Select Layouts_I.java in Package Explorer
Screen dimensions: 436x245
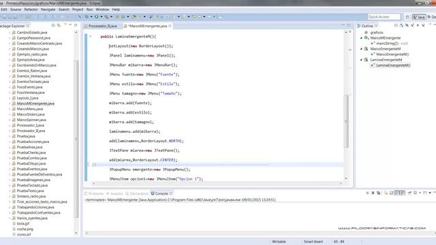[27, 98]
